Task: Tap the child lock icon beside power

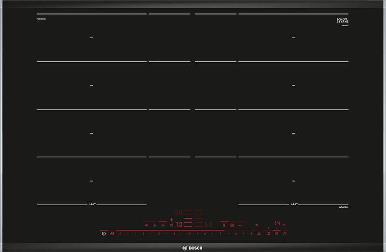Action: click(112, 234)
